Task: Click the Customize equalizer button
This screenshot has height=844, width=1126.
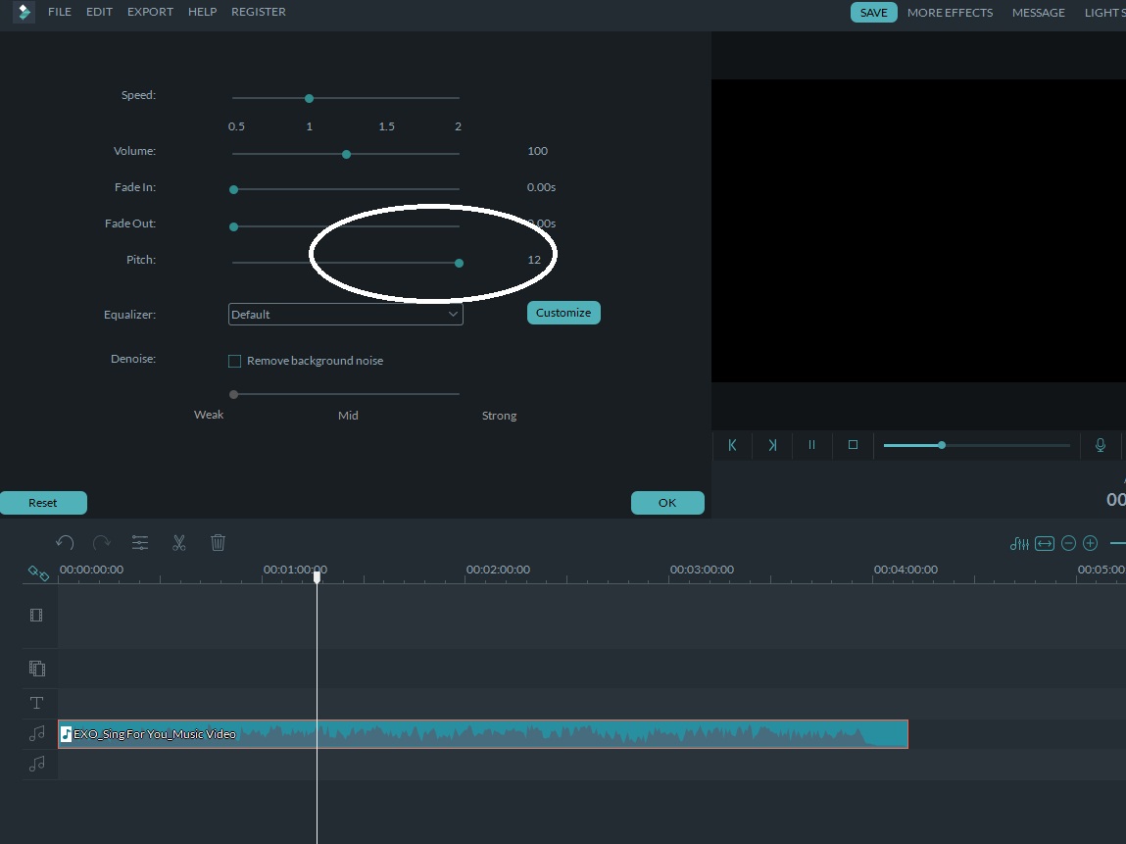Action: pyautogui.click(x=563, y=313)
